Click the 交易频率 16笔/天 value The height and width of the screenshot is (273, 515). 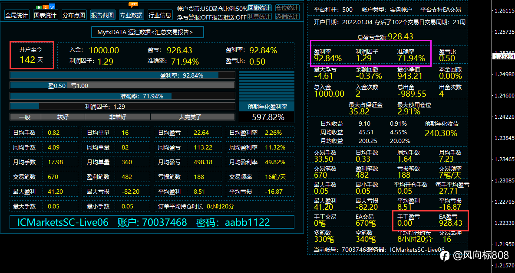275,177
